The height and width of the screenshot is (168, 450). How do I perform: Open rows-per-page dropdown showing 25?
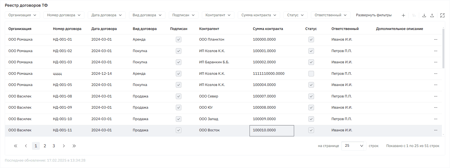tap(354, 146)
